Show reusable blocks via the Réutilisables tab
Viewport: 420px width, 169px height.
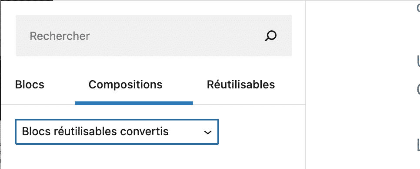241,84
